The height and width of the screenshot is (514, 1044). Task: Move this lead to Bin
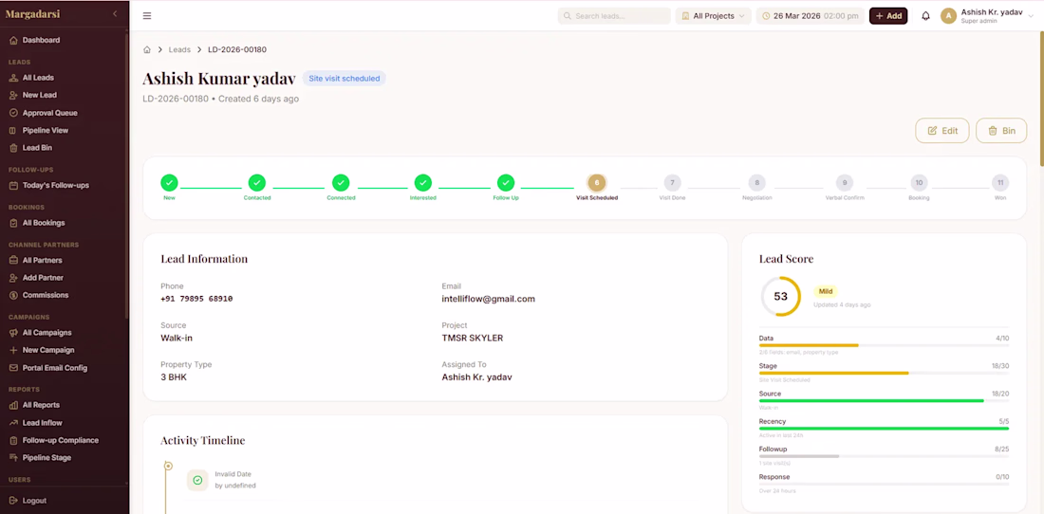(1001, 130)
